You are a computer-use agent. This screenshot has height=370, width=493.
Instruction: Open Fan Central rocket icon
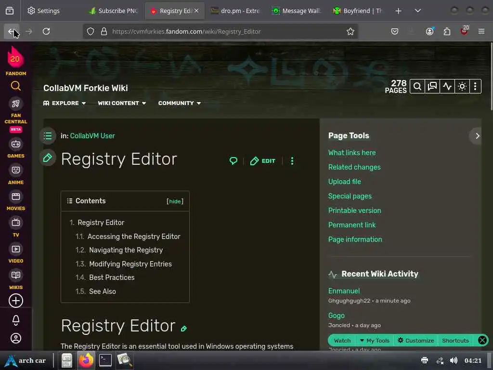[x=16, y=104]
